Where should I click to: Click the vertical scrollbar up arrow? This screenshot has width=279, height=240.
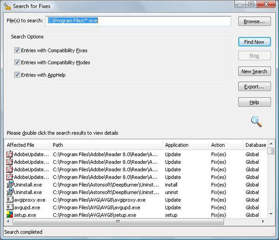click(x=271, y=144)
